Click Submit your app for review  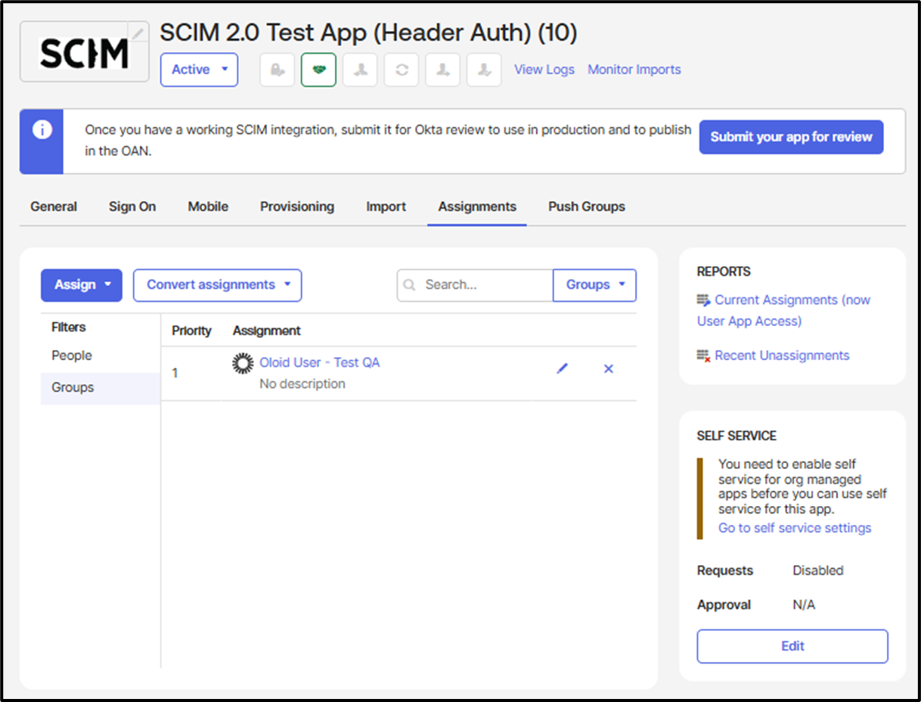pos(791,137)
